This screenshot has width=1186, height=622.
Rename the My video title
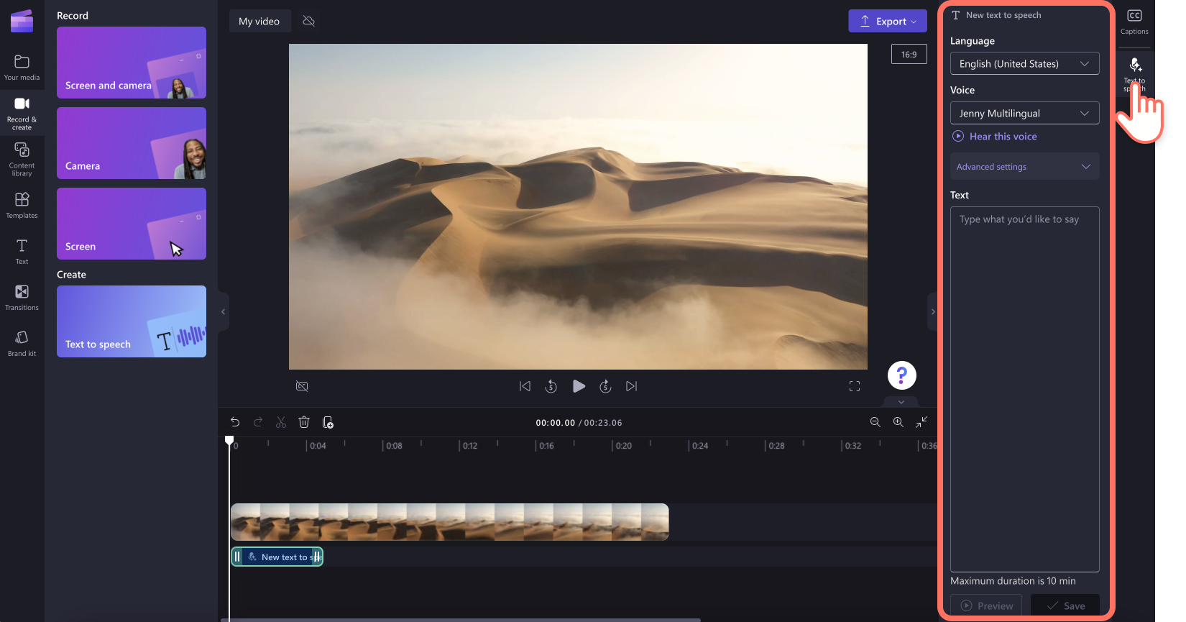point(259,21)
